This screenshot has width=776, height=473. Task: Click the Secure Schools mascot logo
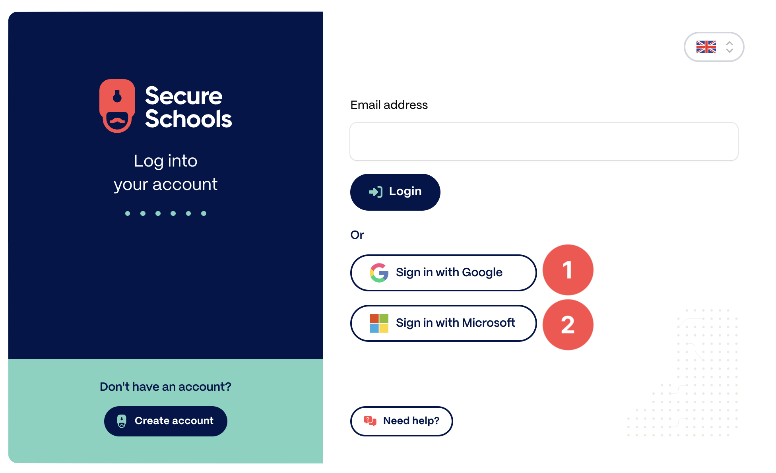tap(117, 105)
